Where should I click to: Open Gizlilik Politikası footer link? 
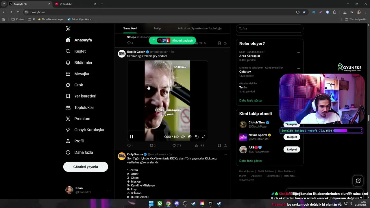click(x=266, y=171)
